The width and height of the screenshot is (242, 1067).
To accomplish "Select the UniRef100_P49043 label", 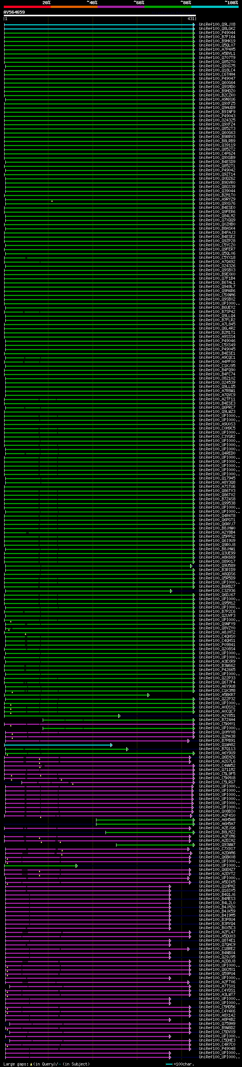I will pos(217,116).
